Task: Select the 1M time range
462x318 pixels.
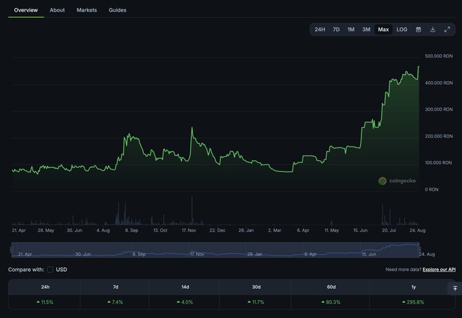Action: point(351,29)
